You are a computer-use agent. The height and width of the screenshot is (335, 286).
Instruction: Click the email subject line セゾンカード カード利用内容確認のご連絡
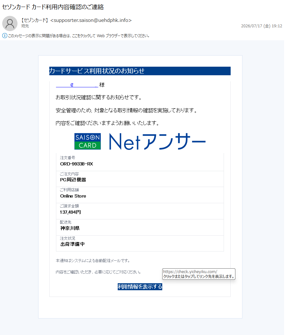pyautogui.click(x=53, y=7)
